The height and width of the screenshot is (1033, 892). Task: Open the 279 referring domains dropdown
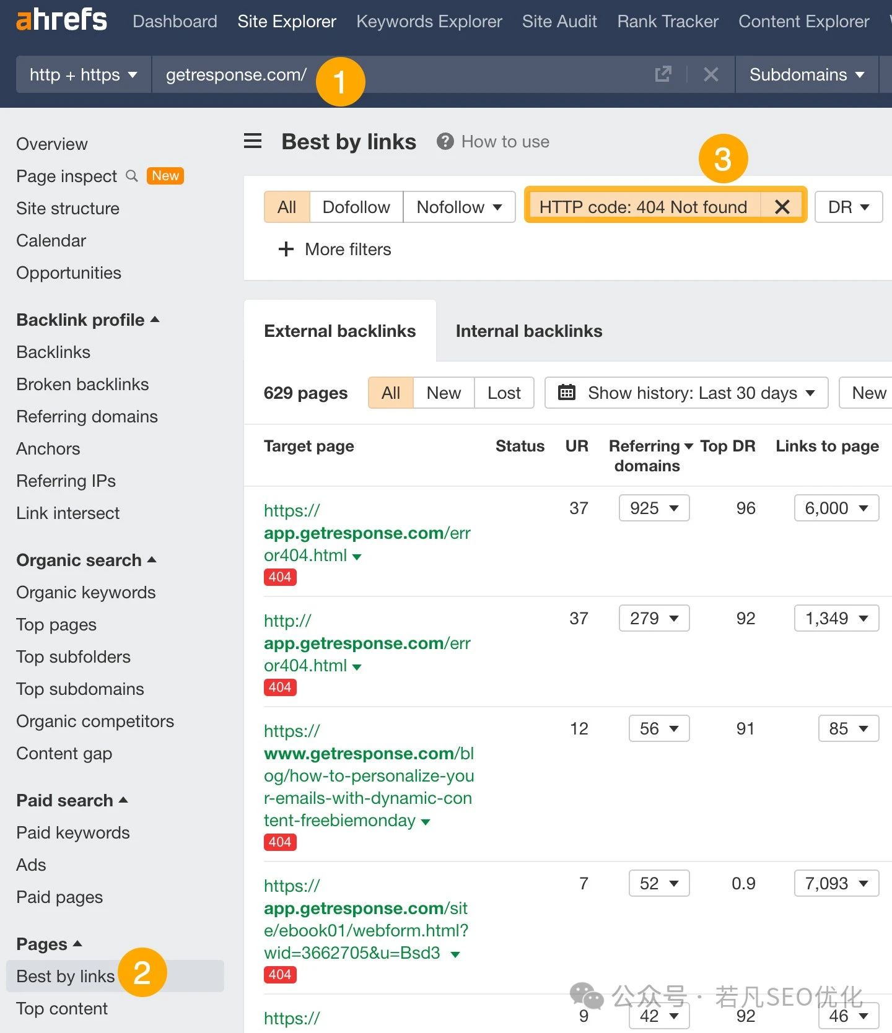click(x=654, y=618)
